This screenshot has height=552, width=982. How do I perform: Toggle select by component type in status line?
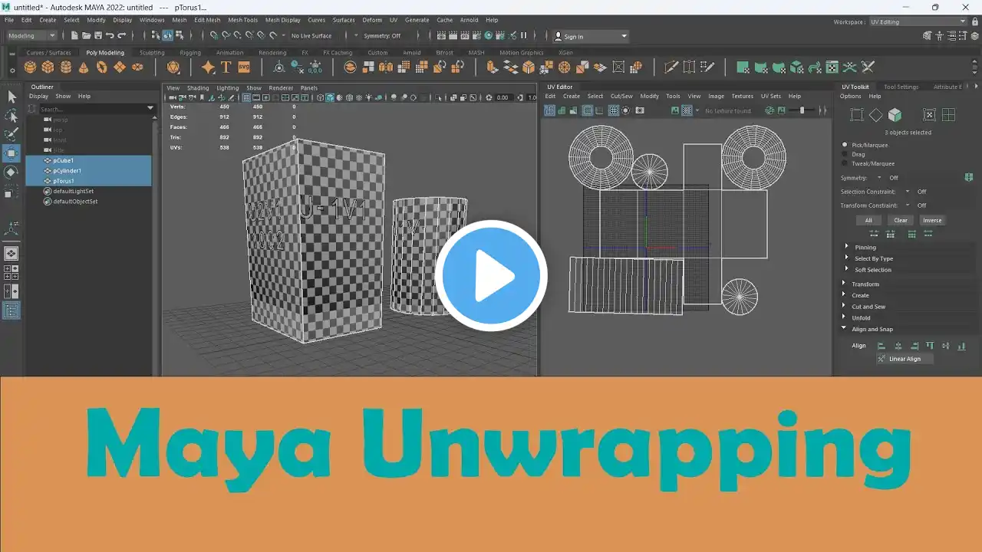(x=180, y=36)
